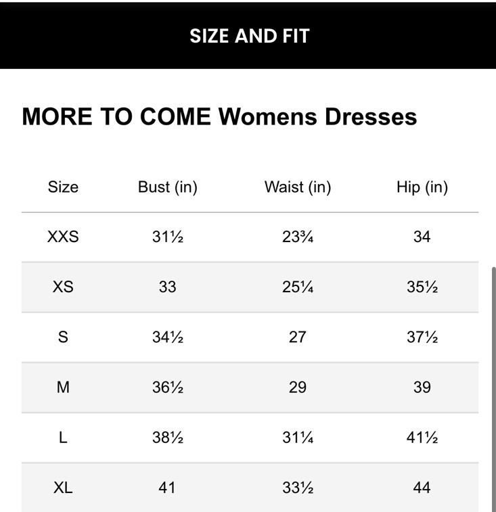Select the M size row label
This screenshot has height=512, width=496.
63,387
